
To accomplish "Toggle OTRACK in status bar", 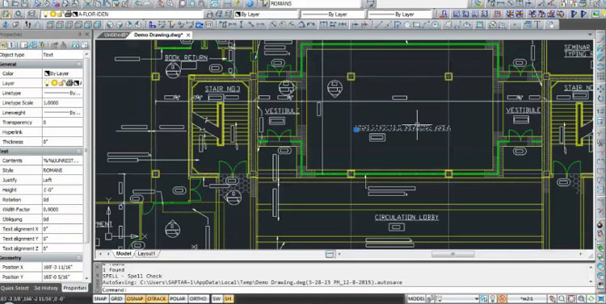I will (x=157, y=298).
